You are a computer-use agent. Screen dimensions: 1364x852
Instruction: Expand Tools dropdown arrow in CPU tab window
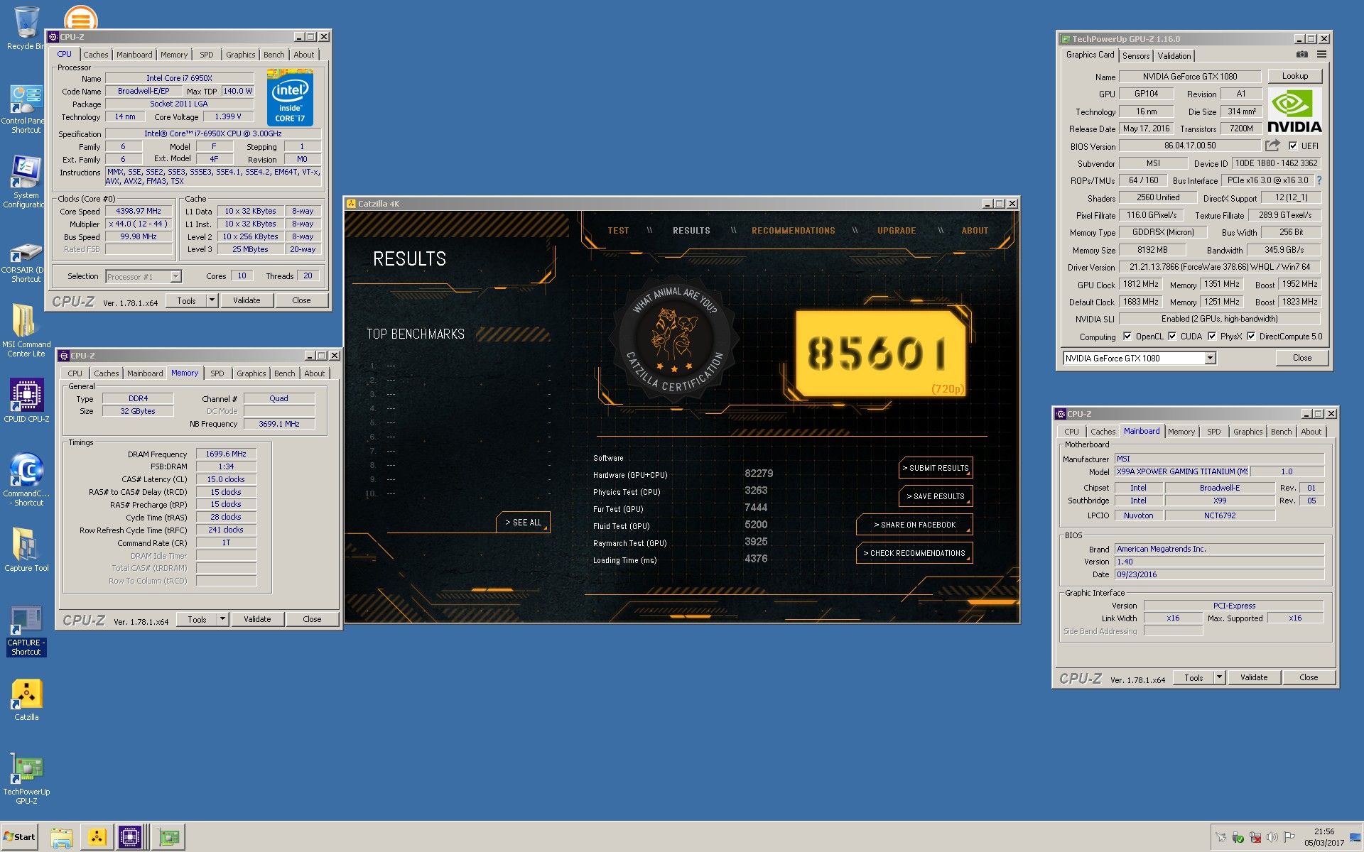tap(211, 300)
